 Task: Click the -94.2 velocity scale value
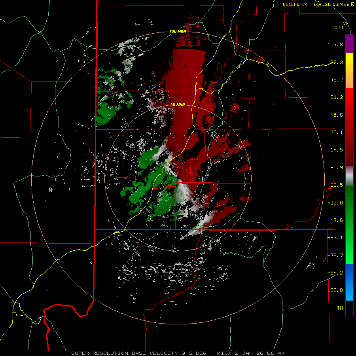(335, 273)
